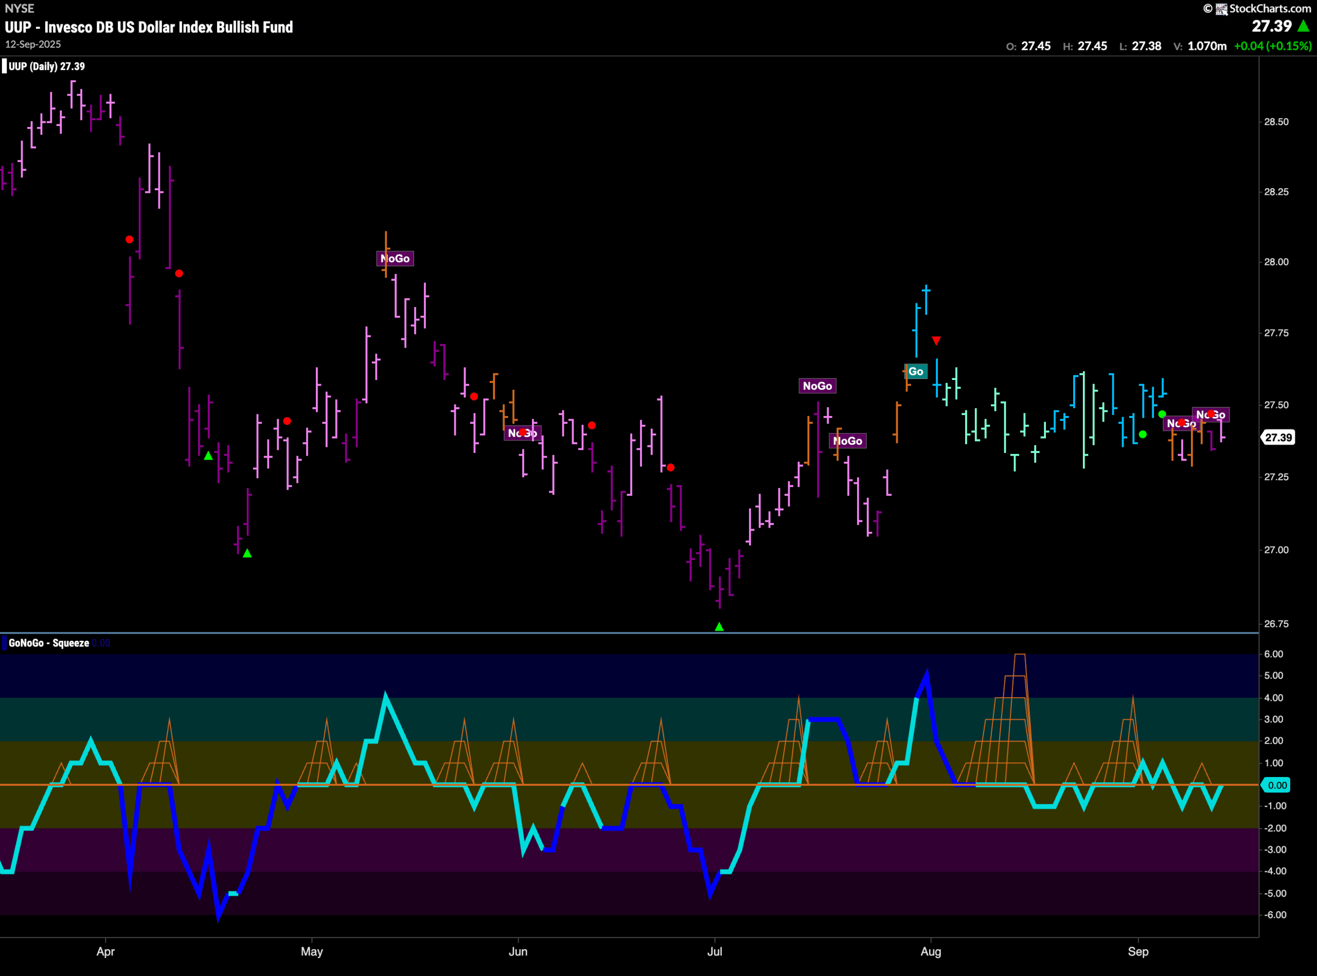Click the Apr label on the time axis
Screen dimensions: 1317x976
pyautogui.click(x=105, y=951)
